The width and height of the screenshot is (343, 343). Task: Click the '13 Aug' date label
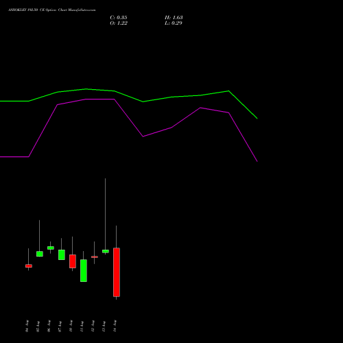[104, 327]
